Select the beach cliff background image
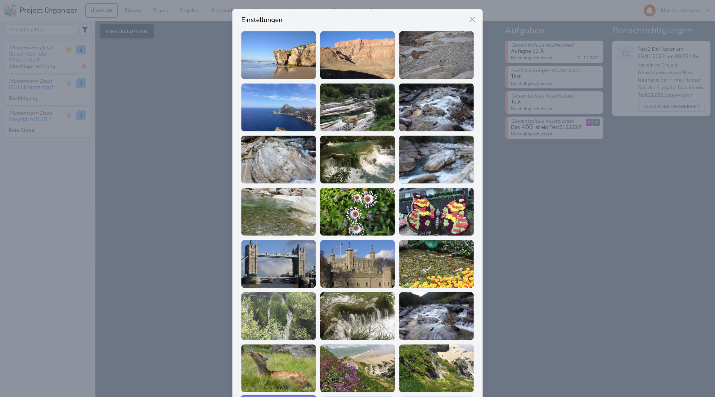 pos(278,55)
